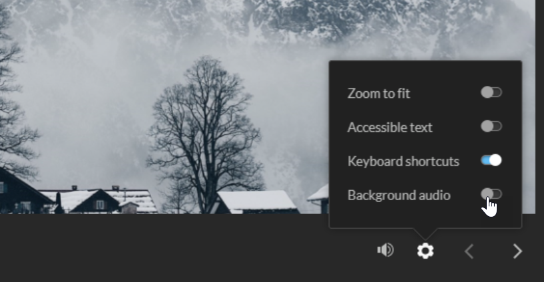This screenshot has width=544, height=282.
Task: Click the snow-covered cabin roofs in slide
Action: (x=257, y=200)
